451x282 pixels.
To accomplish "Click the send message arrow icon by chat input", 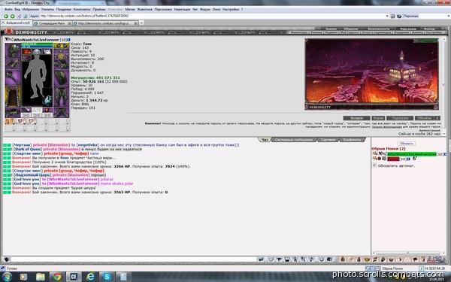I will coord(261,259).
